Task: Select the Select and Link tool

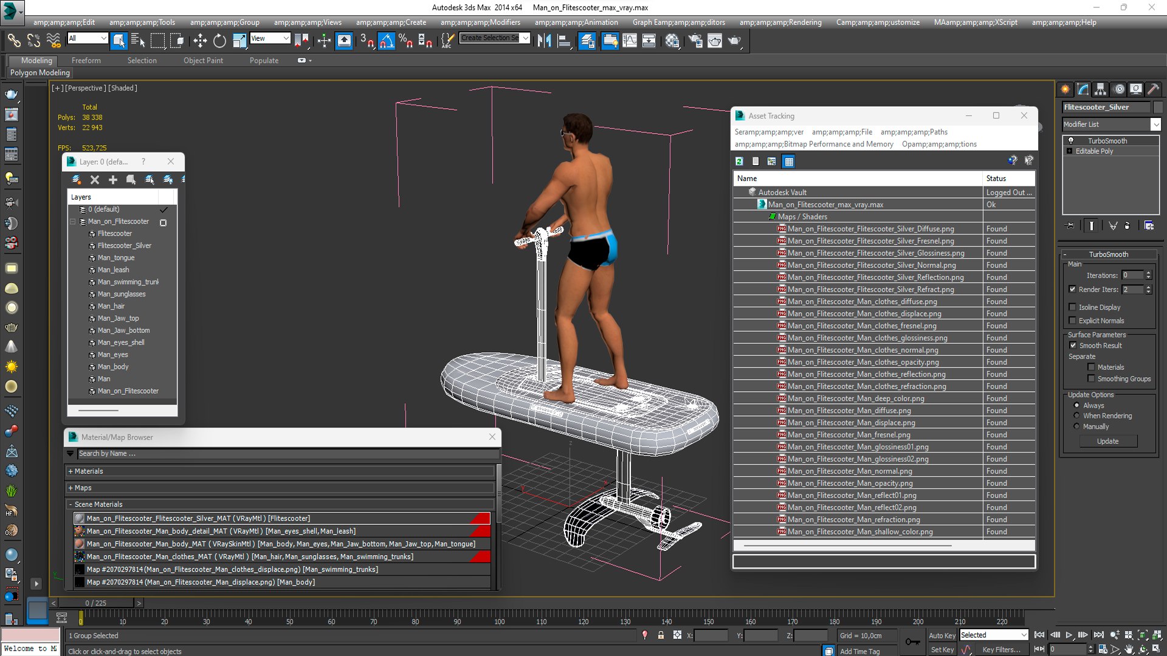Action: tap(13, 41)
